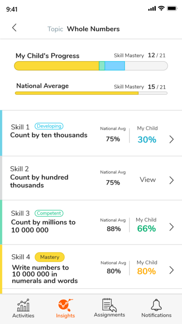
Task: Click the National Average progress bar
Action: (91, 93)
